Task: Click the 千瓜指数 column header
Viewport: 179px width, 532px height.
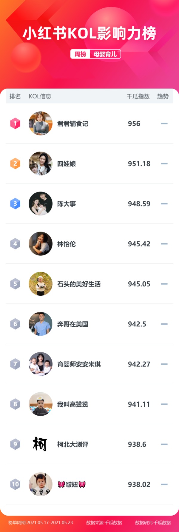Action: click(138, 96)
